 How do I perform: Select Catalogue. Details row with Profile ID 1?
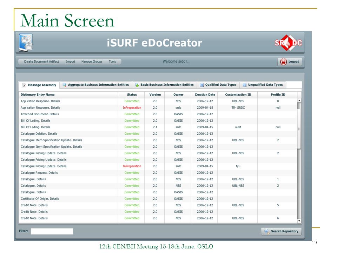(158, 179)
